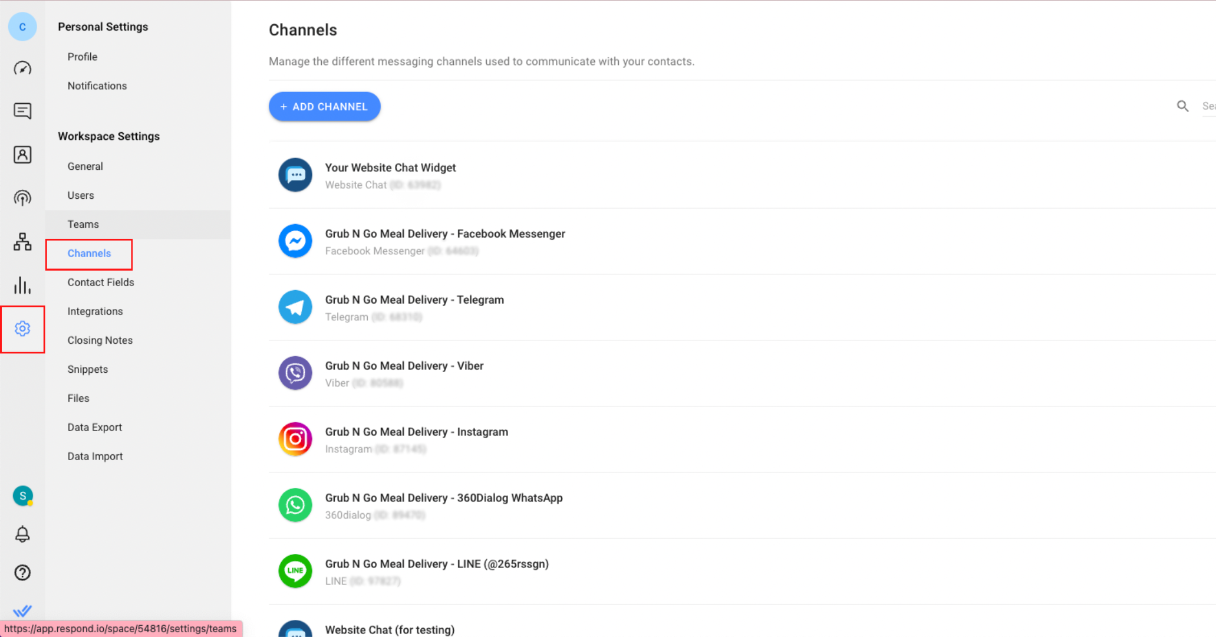Click the Website Chat Widget icon

coord(295,175)
